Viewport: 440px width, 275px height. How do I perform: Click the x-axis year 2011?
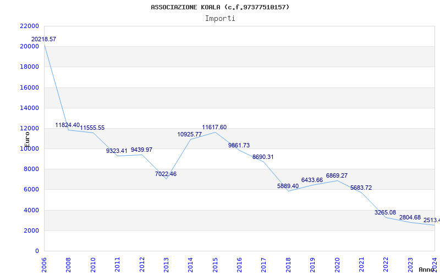[117, 265]
